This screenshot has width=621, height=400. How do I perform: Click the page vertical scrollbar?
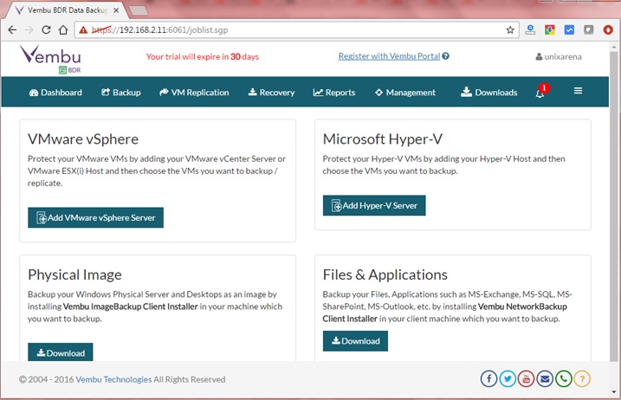point(613,206)
